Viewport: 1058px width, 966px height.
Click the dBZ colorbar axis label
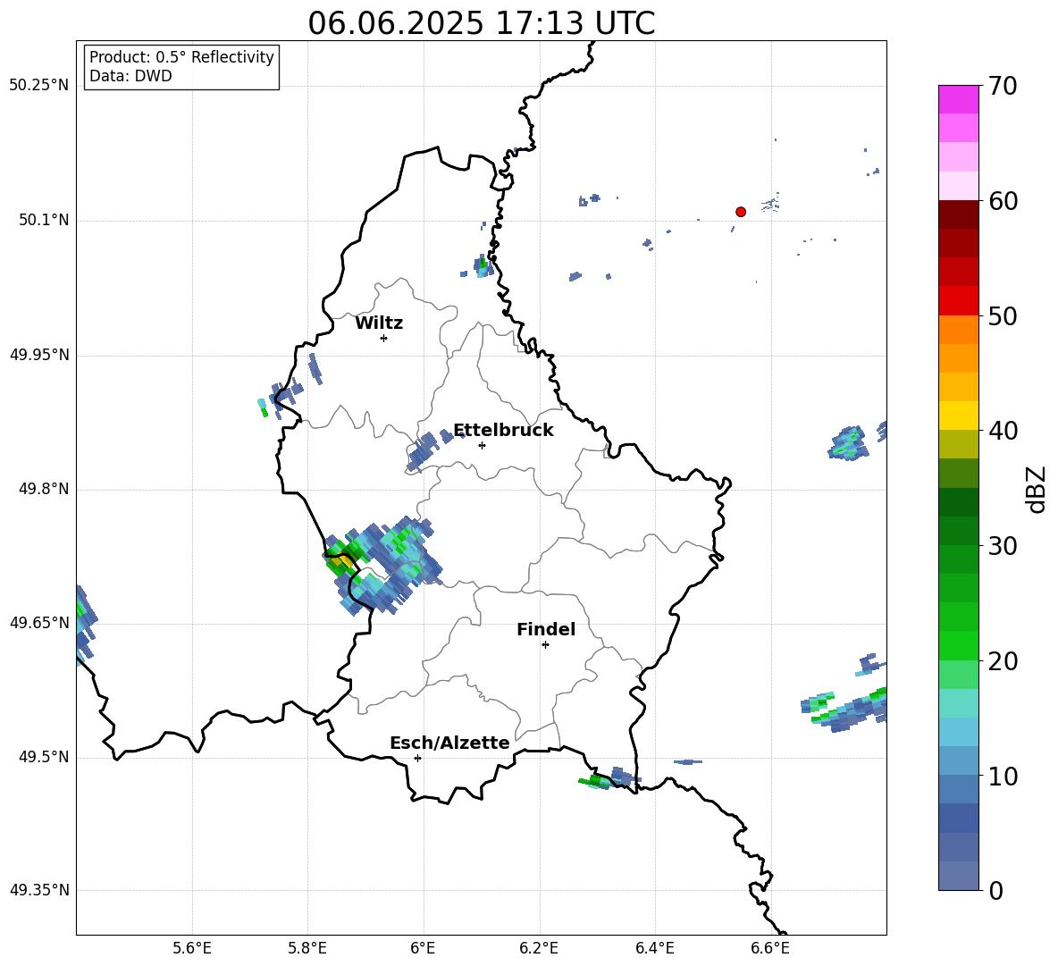(x=1037, y=489)
